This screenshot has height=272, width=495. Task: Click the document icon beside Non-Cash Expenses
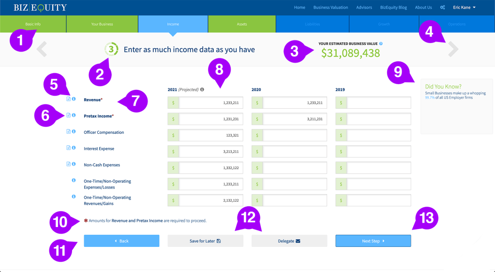click(68, 164)
